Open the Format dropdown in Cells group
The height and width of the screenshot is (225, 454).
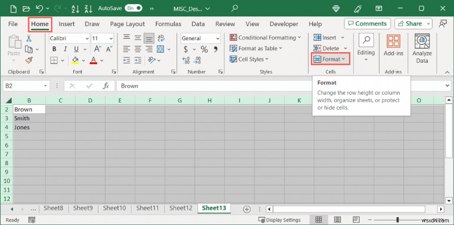pyautogui.click(x=330, y=59)
